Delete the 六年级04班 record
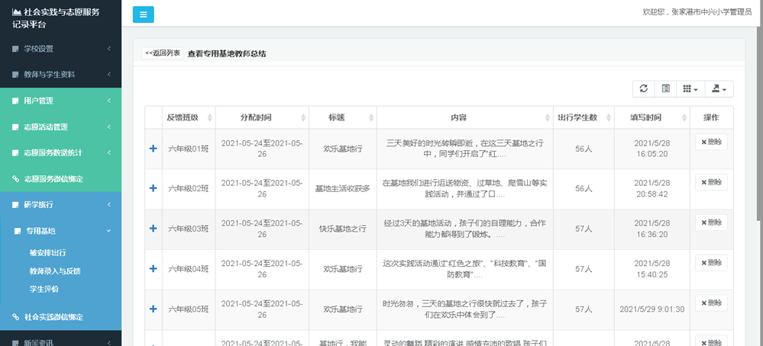The width and height of the screenshot is (763, 346). pos(711,262)
